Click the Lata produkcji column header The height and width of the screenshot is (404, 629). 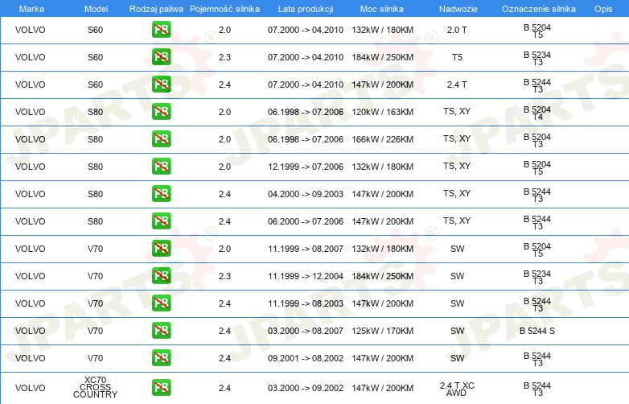tap(306, 9)
